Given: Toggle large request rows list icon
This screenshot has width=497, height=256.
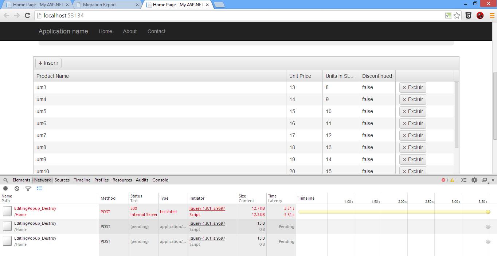Looking at the screenshot, I should (39, 188).
